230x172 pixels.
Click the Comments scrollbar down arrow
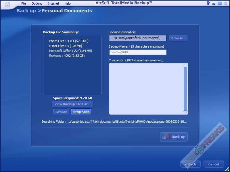185,112
